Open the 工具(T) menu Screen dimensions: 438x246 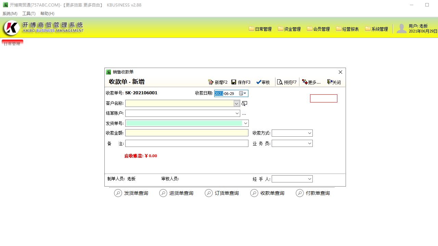[28, 14]
